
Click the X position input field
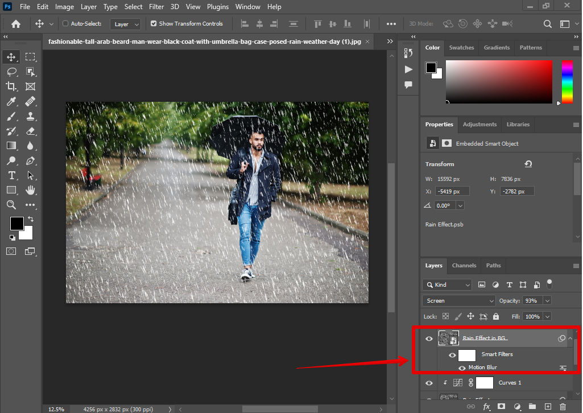[x=453, y=192]
